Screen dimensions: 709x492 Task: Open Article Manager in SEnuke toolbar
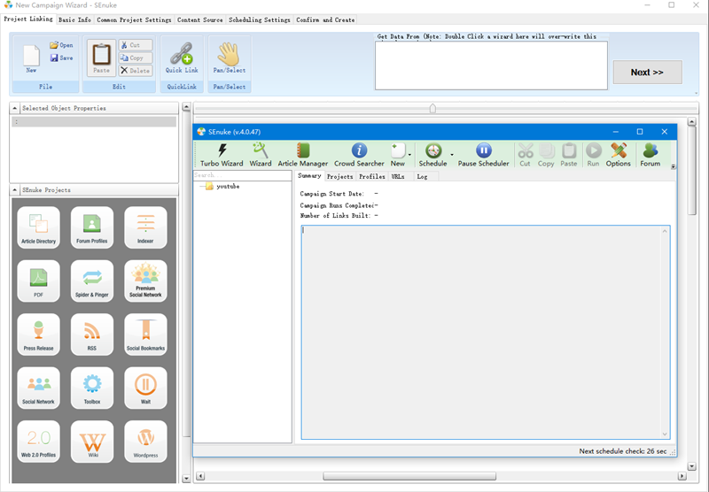pyautogui.click(x=302, y=155)
